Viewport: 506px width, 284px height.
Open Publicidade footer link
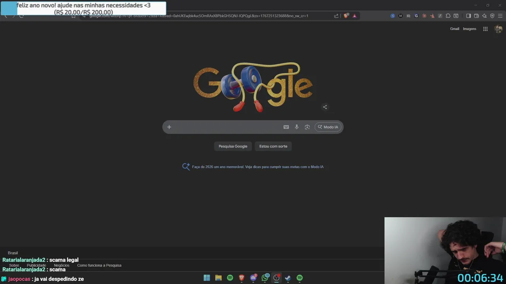tap(36, 265)
